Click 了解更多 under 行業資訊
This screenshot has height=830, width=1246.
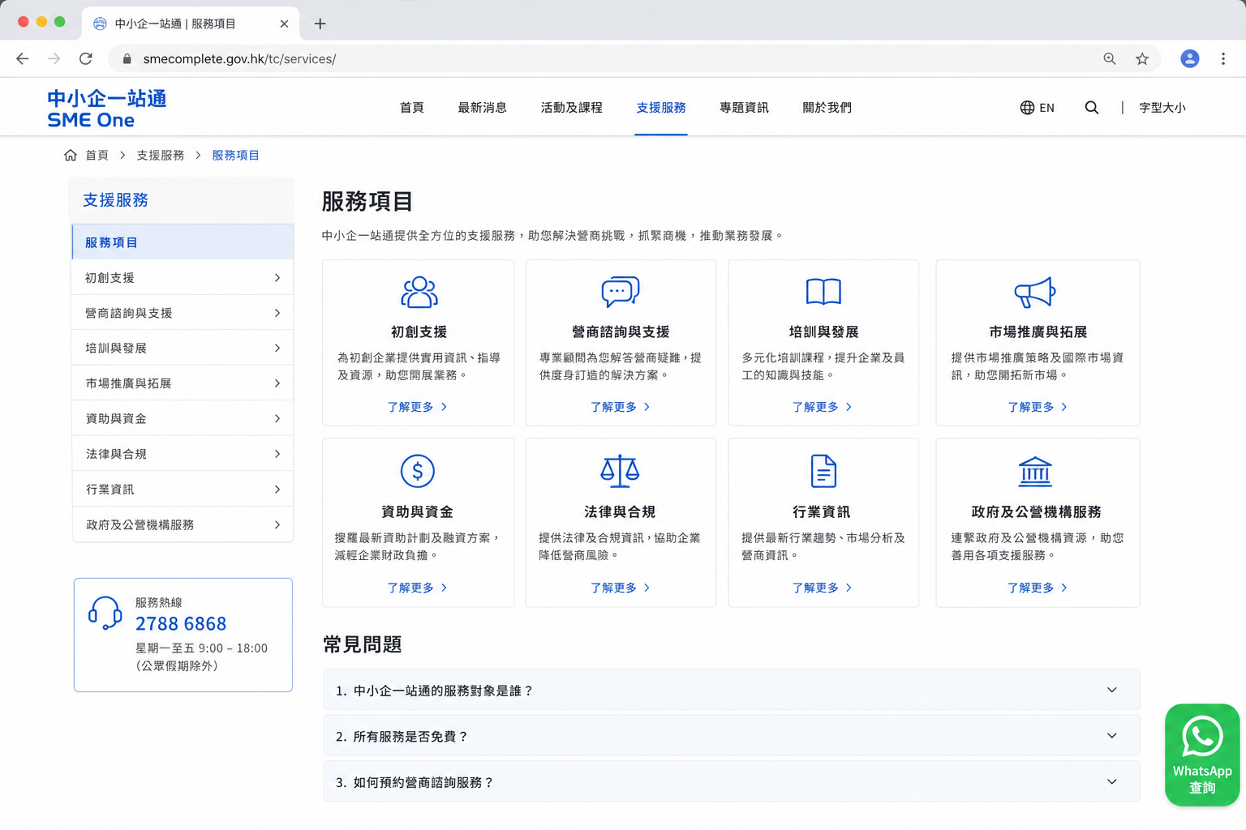click(823, 588)
